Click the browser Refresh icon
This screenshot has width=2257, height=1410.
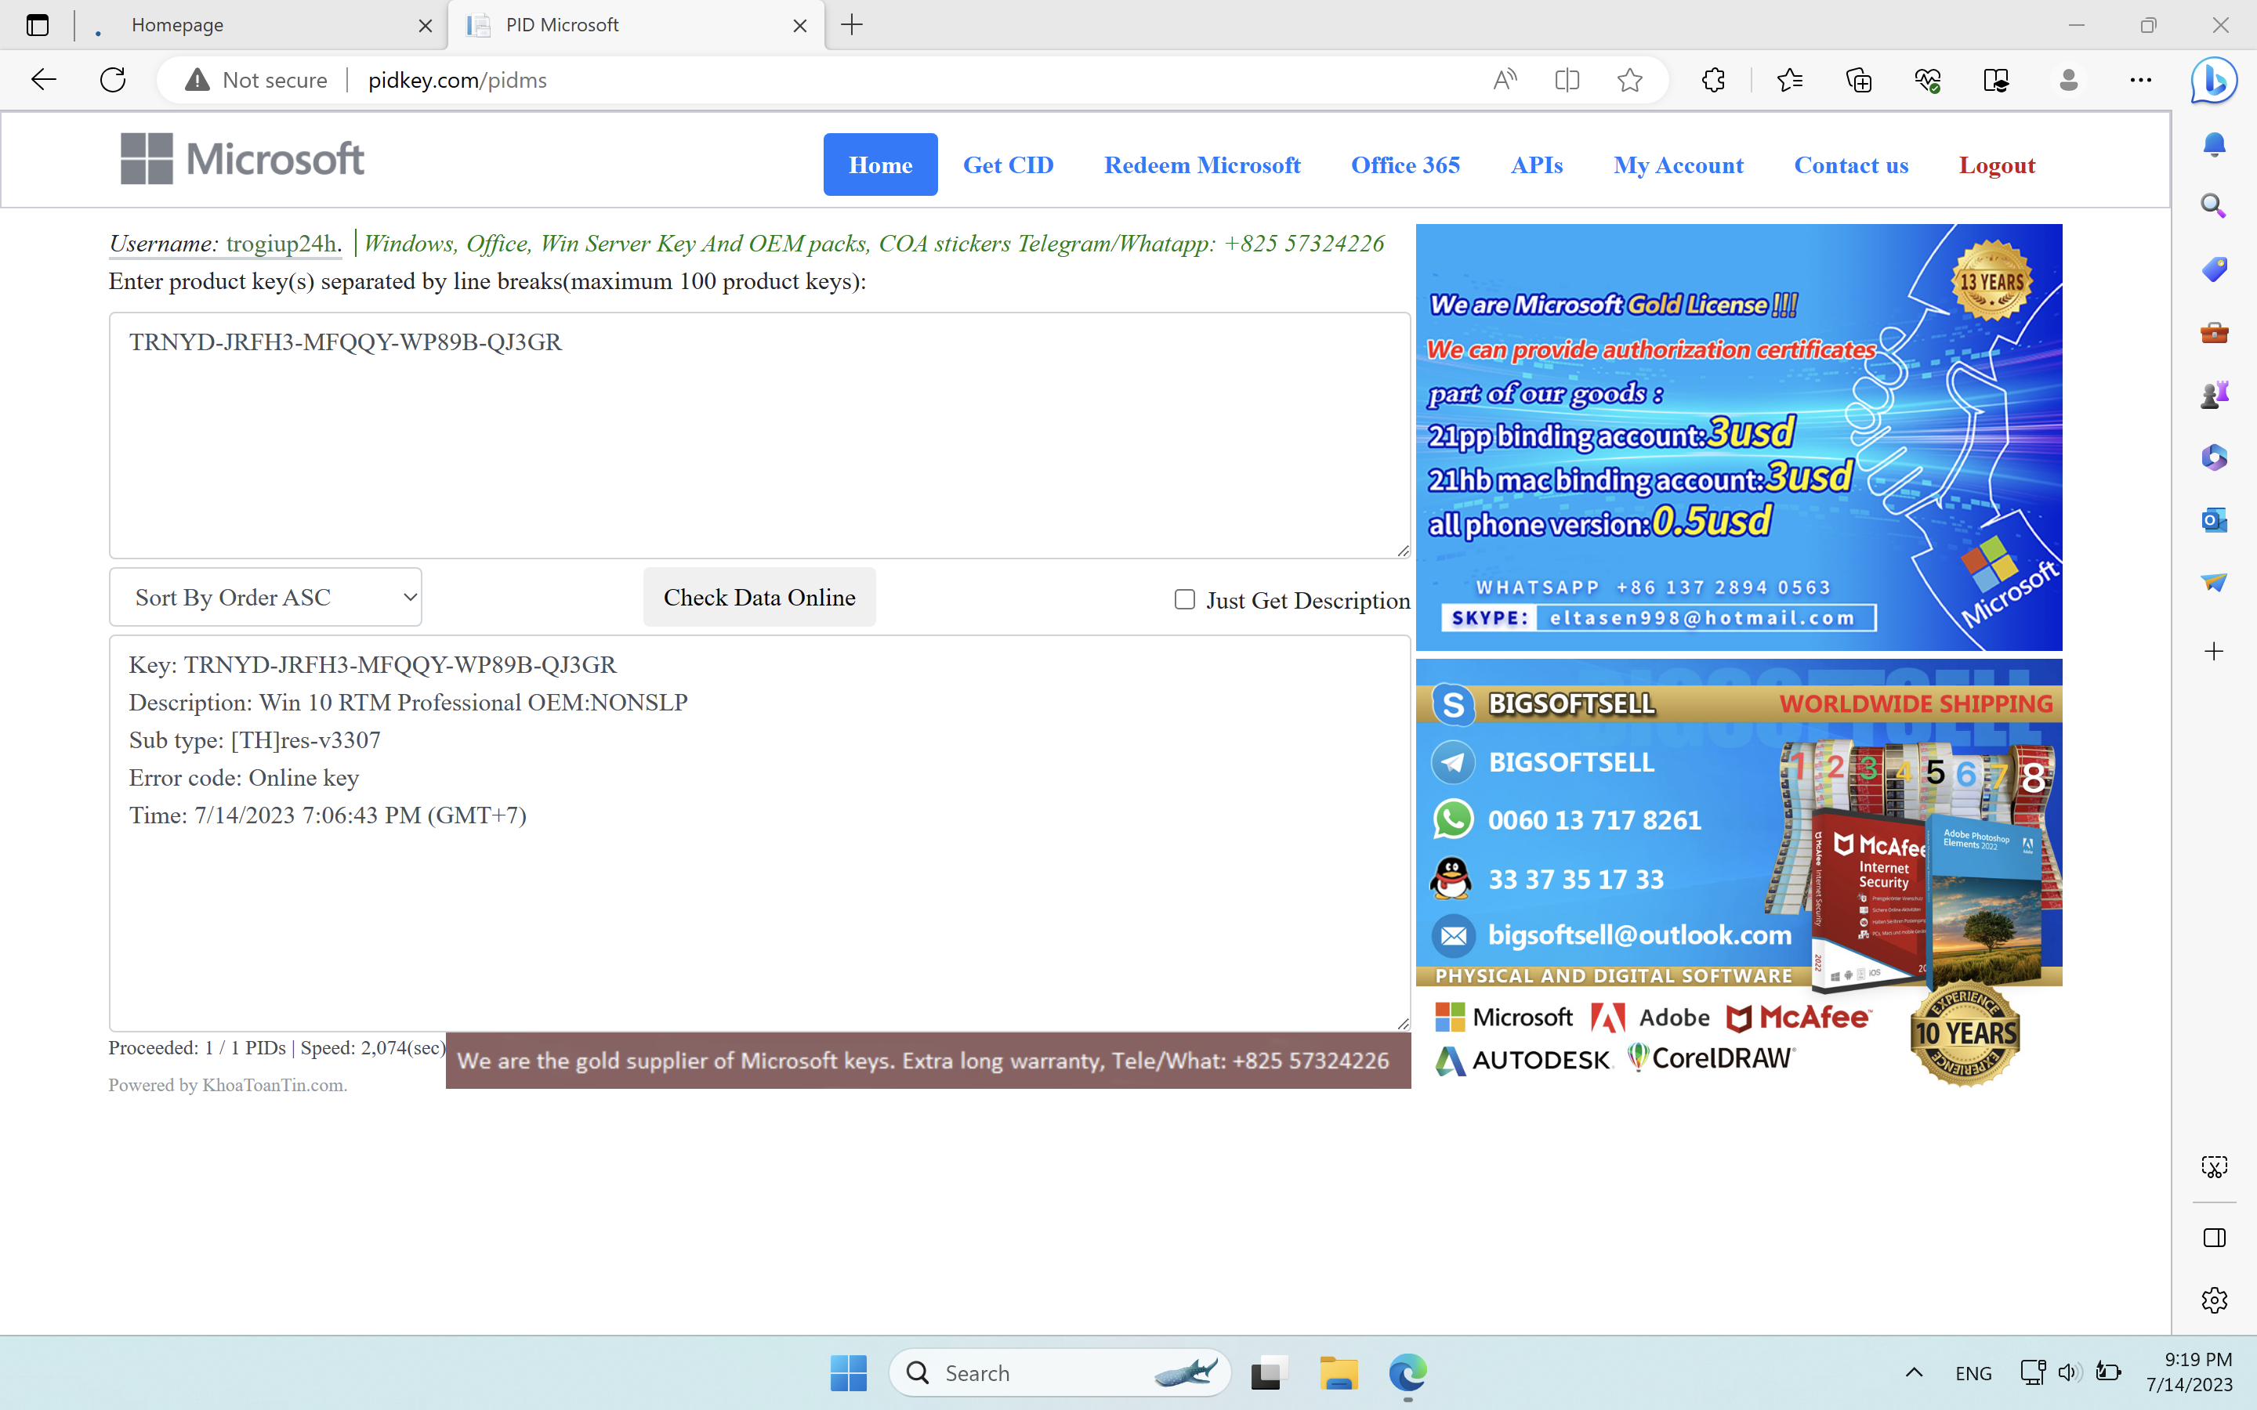coord(113,80)
